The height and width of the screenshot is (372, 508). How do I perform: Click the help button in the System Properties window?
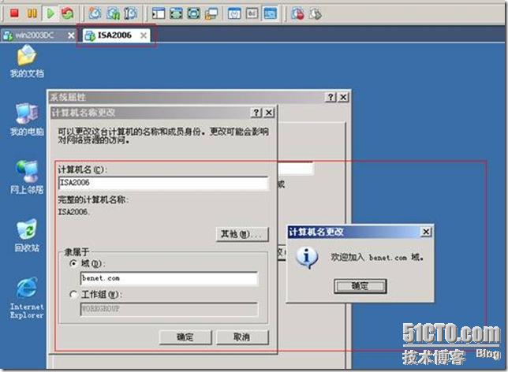click(x=331, y=97)
